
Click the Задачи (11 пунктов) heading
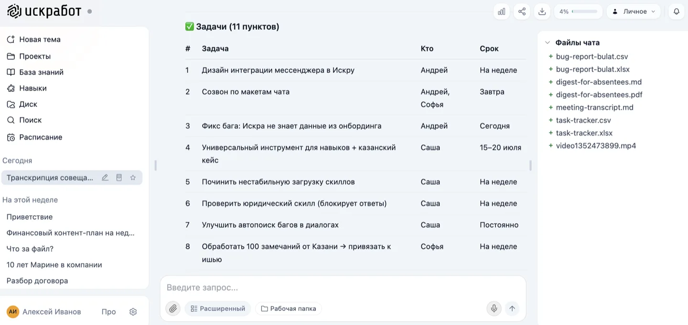pos(232,27)
